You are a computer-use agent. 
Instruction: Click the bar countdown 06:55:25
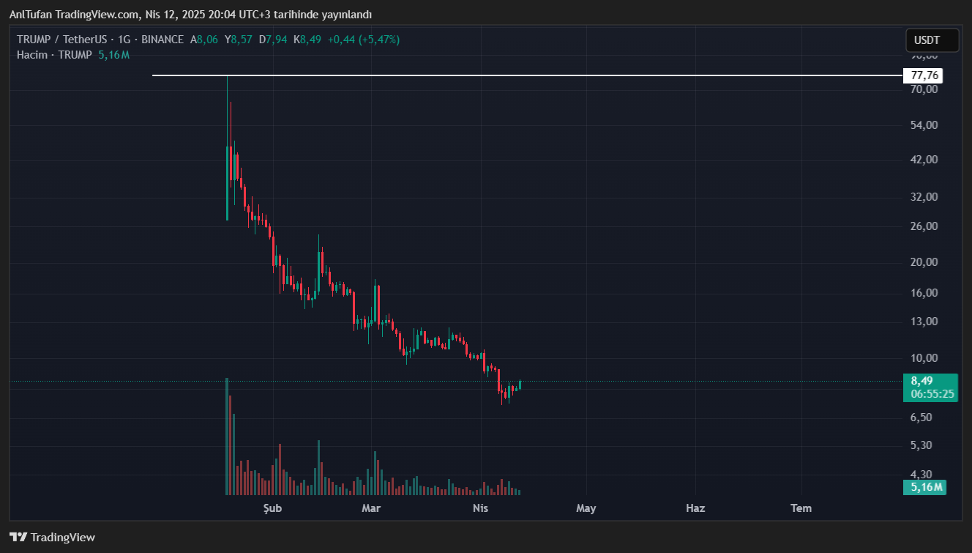[932, 394]
